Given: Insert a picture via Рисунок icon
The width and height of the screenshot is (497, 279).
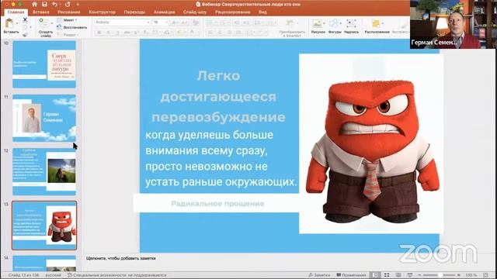Looking at the screenshot, I should point(317,23).
